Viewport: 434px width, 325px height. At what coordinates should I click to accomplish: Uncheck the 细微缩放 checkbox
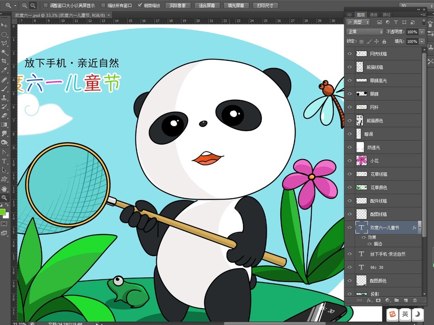[140, 5]
